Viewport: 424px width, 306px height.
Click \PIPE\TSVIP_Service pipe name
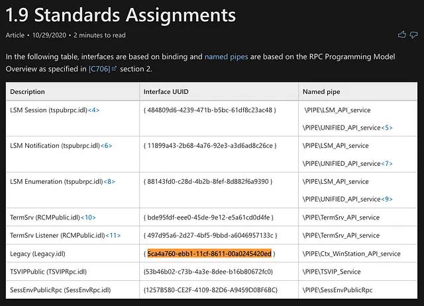click(x=331, y=272)
